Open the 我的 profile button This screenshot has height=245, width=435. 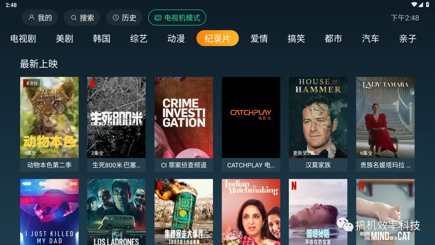(40, 18)
